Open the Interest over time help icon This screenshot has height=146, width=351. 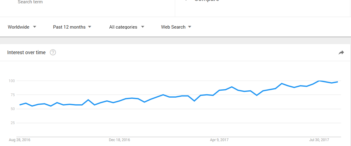click(x=53, y=52)
